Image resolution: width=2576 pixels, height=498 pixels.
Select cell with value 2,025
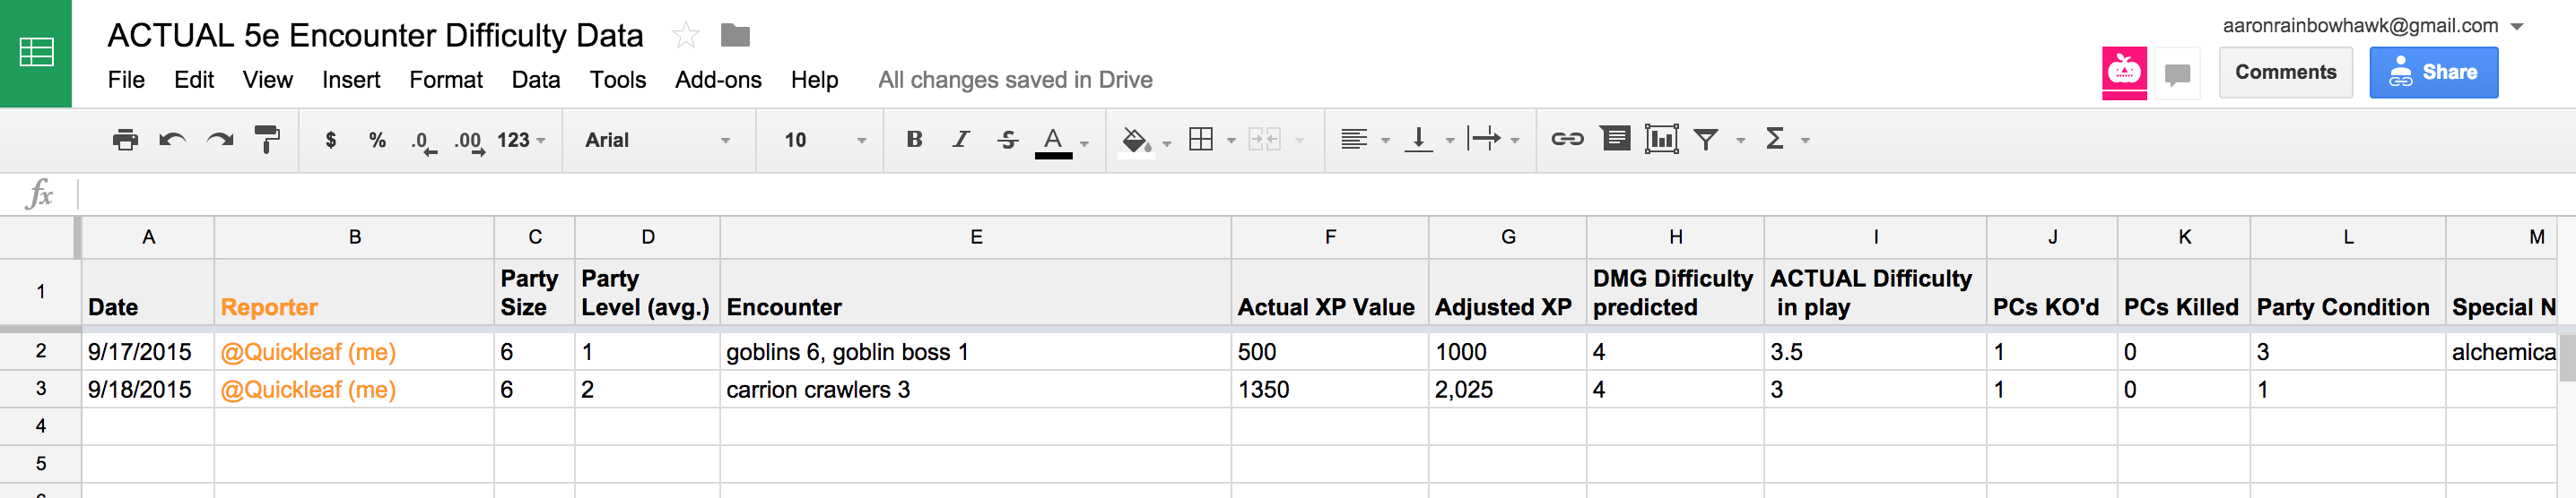tap(1508, 391)
